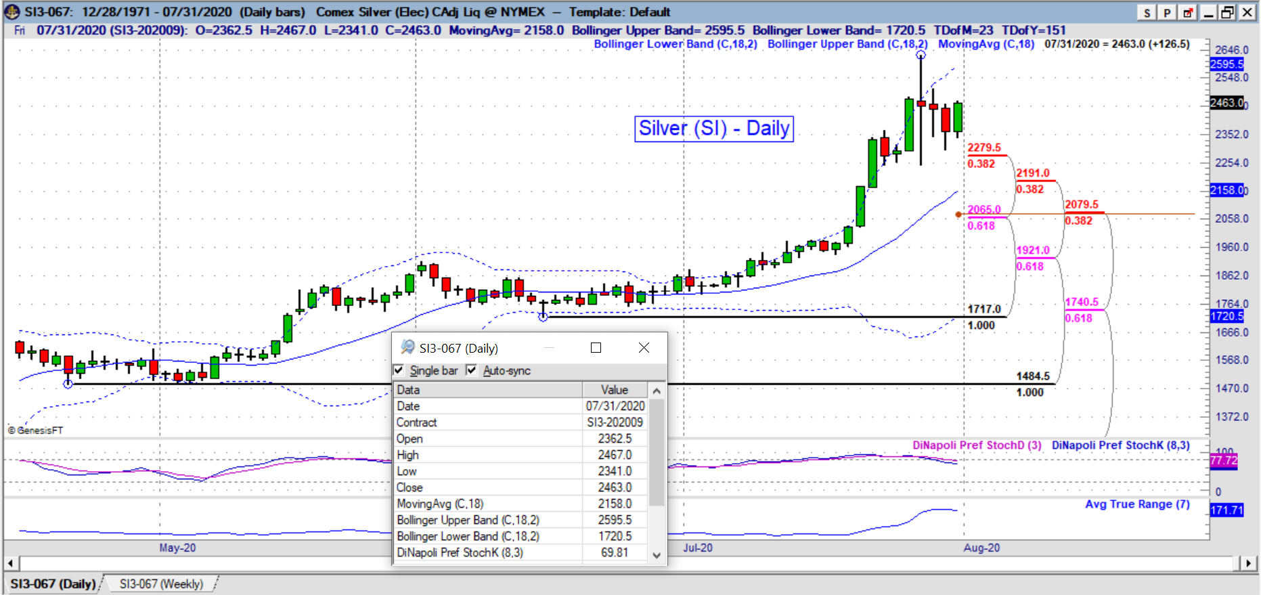The width and height of the screenshot is (1261, 595).
Task: Click the circle marker at the chart high
Action: 921,55
